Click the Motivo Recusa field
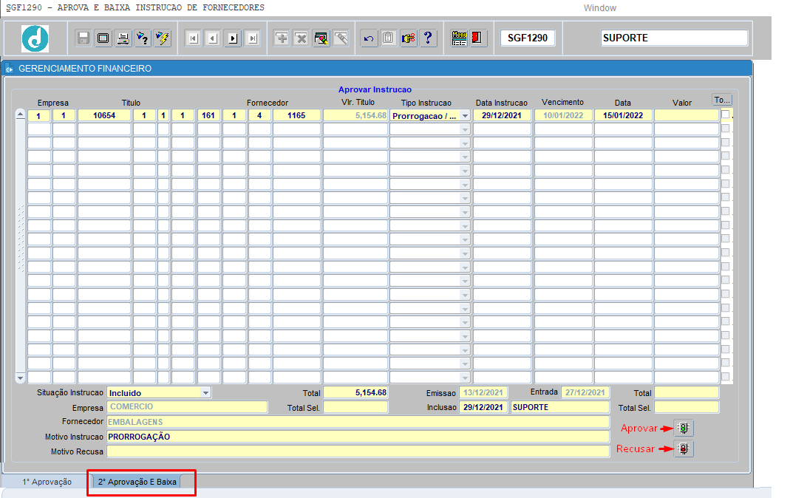Viewport: 807px width, 498px height. pos(358,451)
